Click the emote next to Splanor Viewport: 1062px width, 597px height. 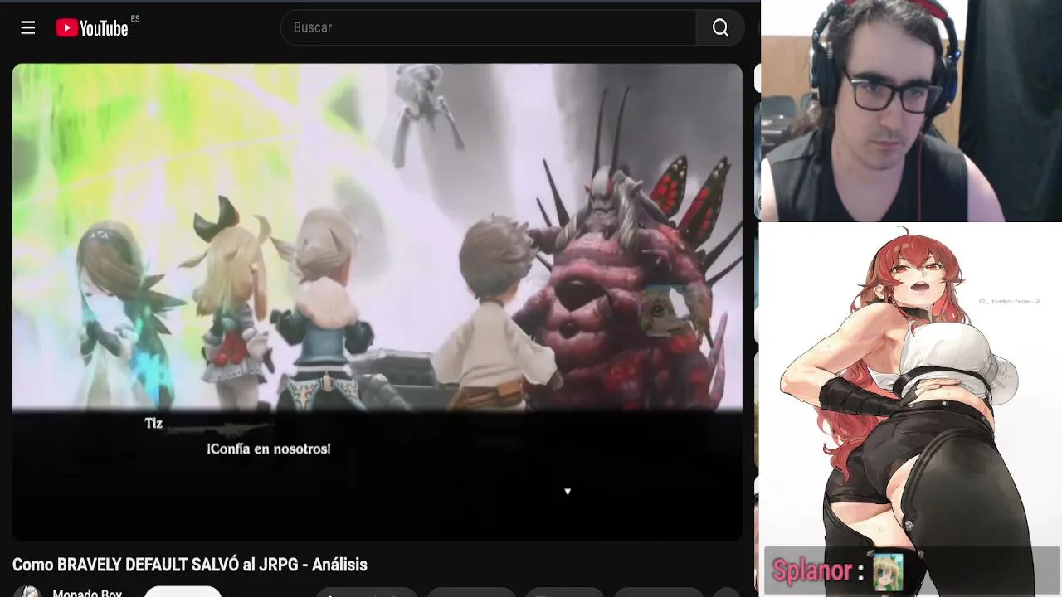pyautogui.click(x=888, y=572)
